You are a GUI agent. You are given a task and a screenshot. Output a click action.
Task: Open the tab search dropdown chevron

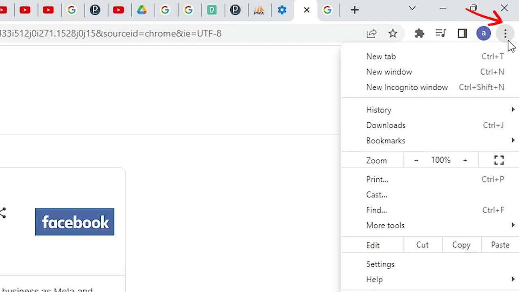pyautogui.click(x=412, y=9)
